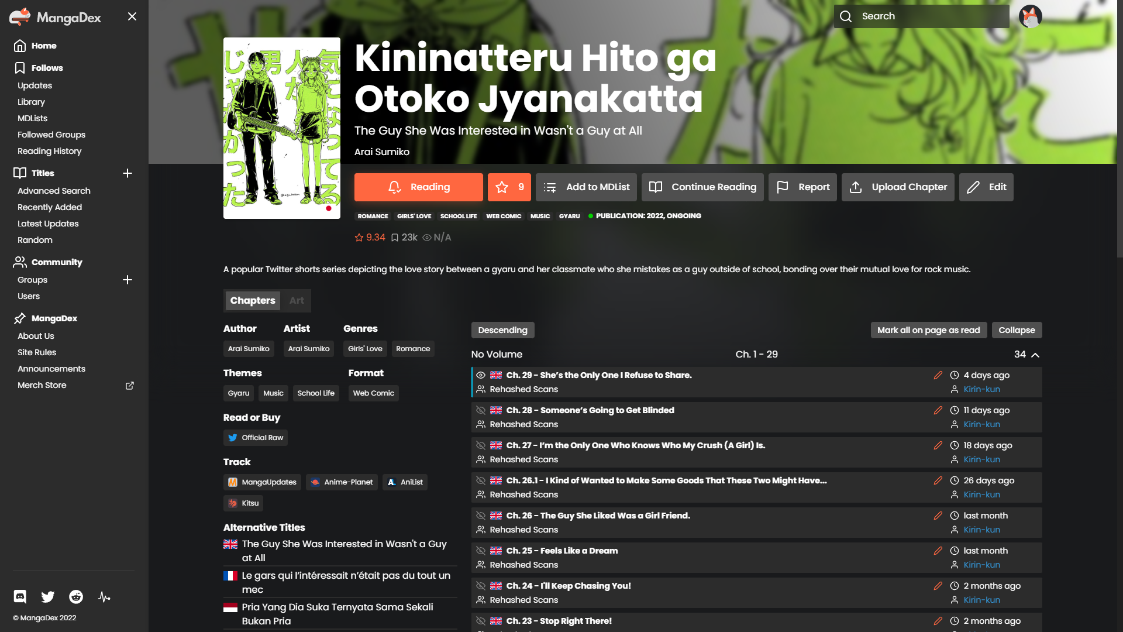The image size is (1123, 632).
Task: Click the Report button
Action: [802, 187]
